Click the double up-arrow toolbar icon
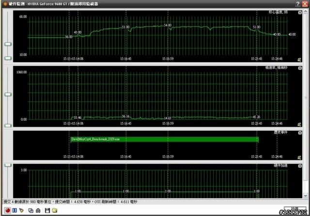The width and height of the screenshot is (310, 216). 38,211
